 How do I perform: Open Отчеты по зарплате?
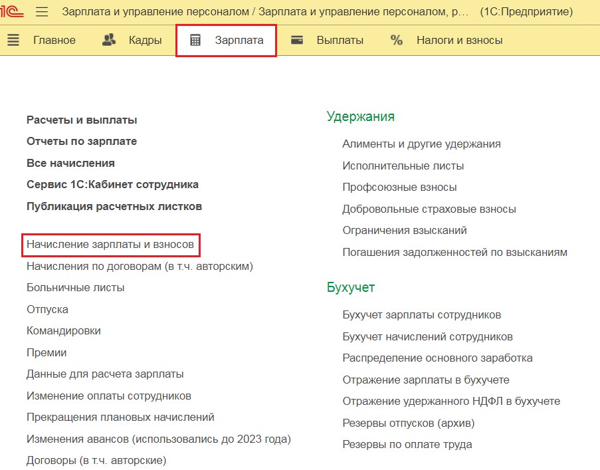tap(82, 141)
